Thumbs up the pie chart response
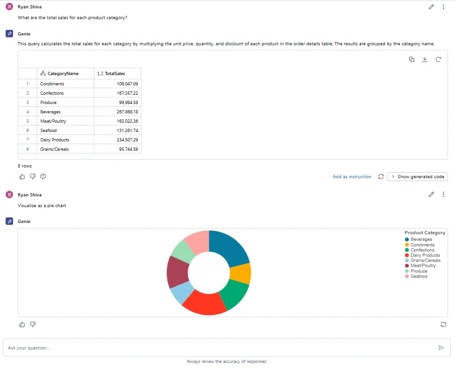 22,324
